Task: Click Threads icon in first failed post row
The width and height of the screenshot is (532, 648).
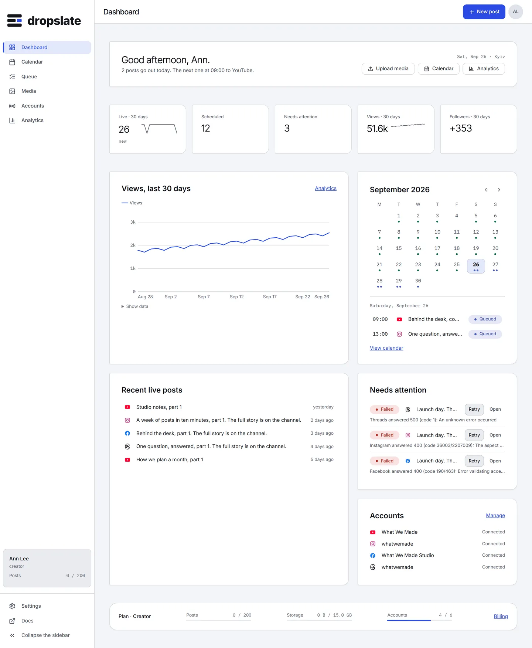Action: coord(408,410)
